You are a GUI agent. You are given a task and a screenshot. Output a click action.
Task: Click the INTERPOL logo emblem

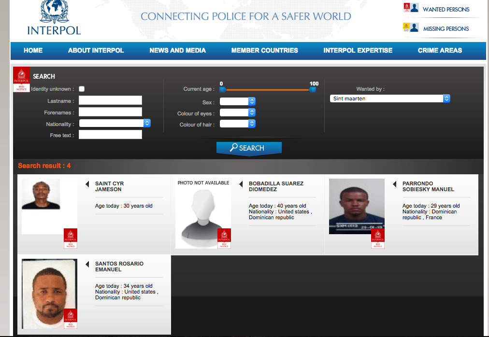(x=55, y=12)
